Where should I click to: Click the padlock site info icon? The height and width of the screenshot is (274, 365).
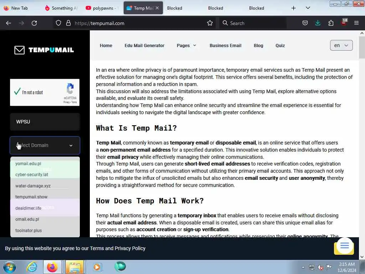pos(68,23)
